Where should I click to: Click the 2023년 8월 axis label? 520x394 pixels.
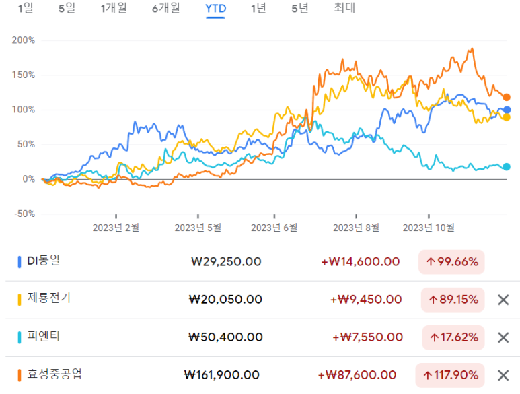tap(356, 228)
